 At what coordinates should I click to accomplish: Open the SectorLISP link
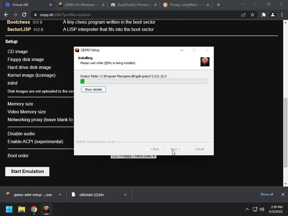pyautogui.click(x=19, y=29)
